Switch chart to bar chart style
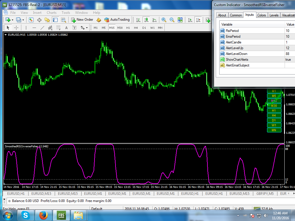Viewport: 295px width, 221px height. tap(138, 20)
